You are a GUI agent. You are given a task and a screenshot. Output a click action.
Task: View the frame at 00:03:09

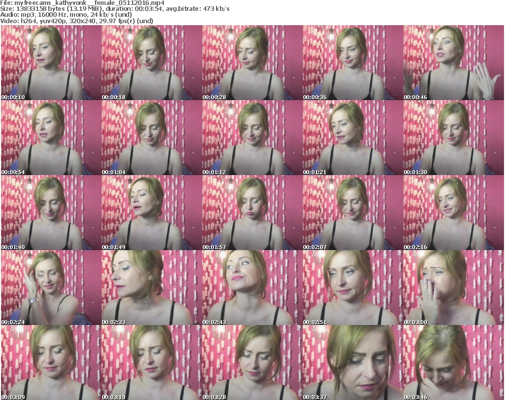51,363
